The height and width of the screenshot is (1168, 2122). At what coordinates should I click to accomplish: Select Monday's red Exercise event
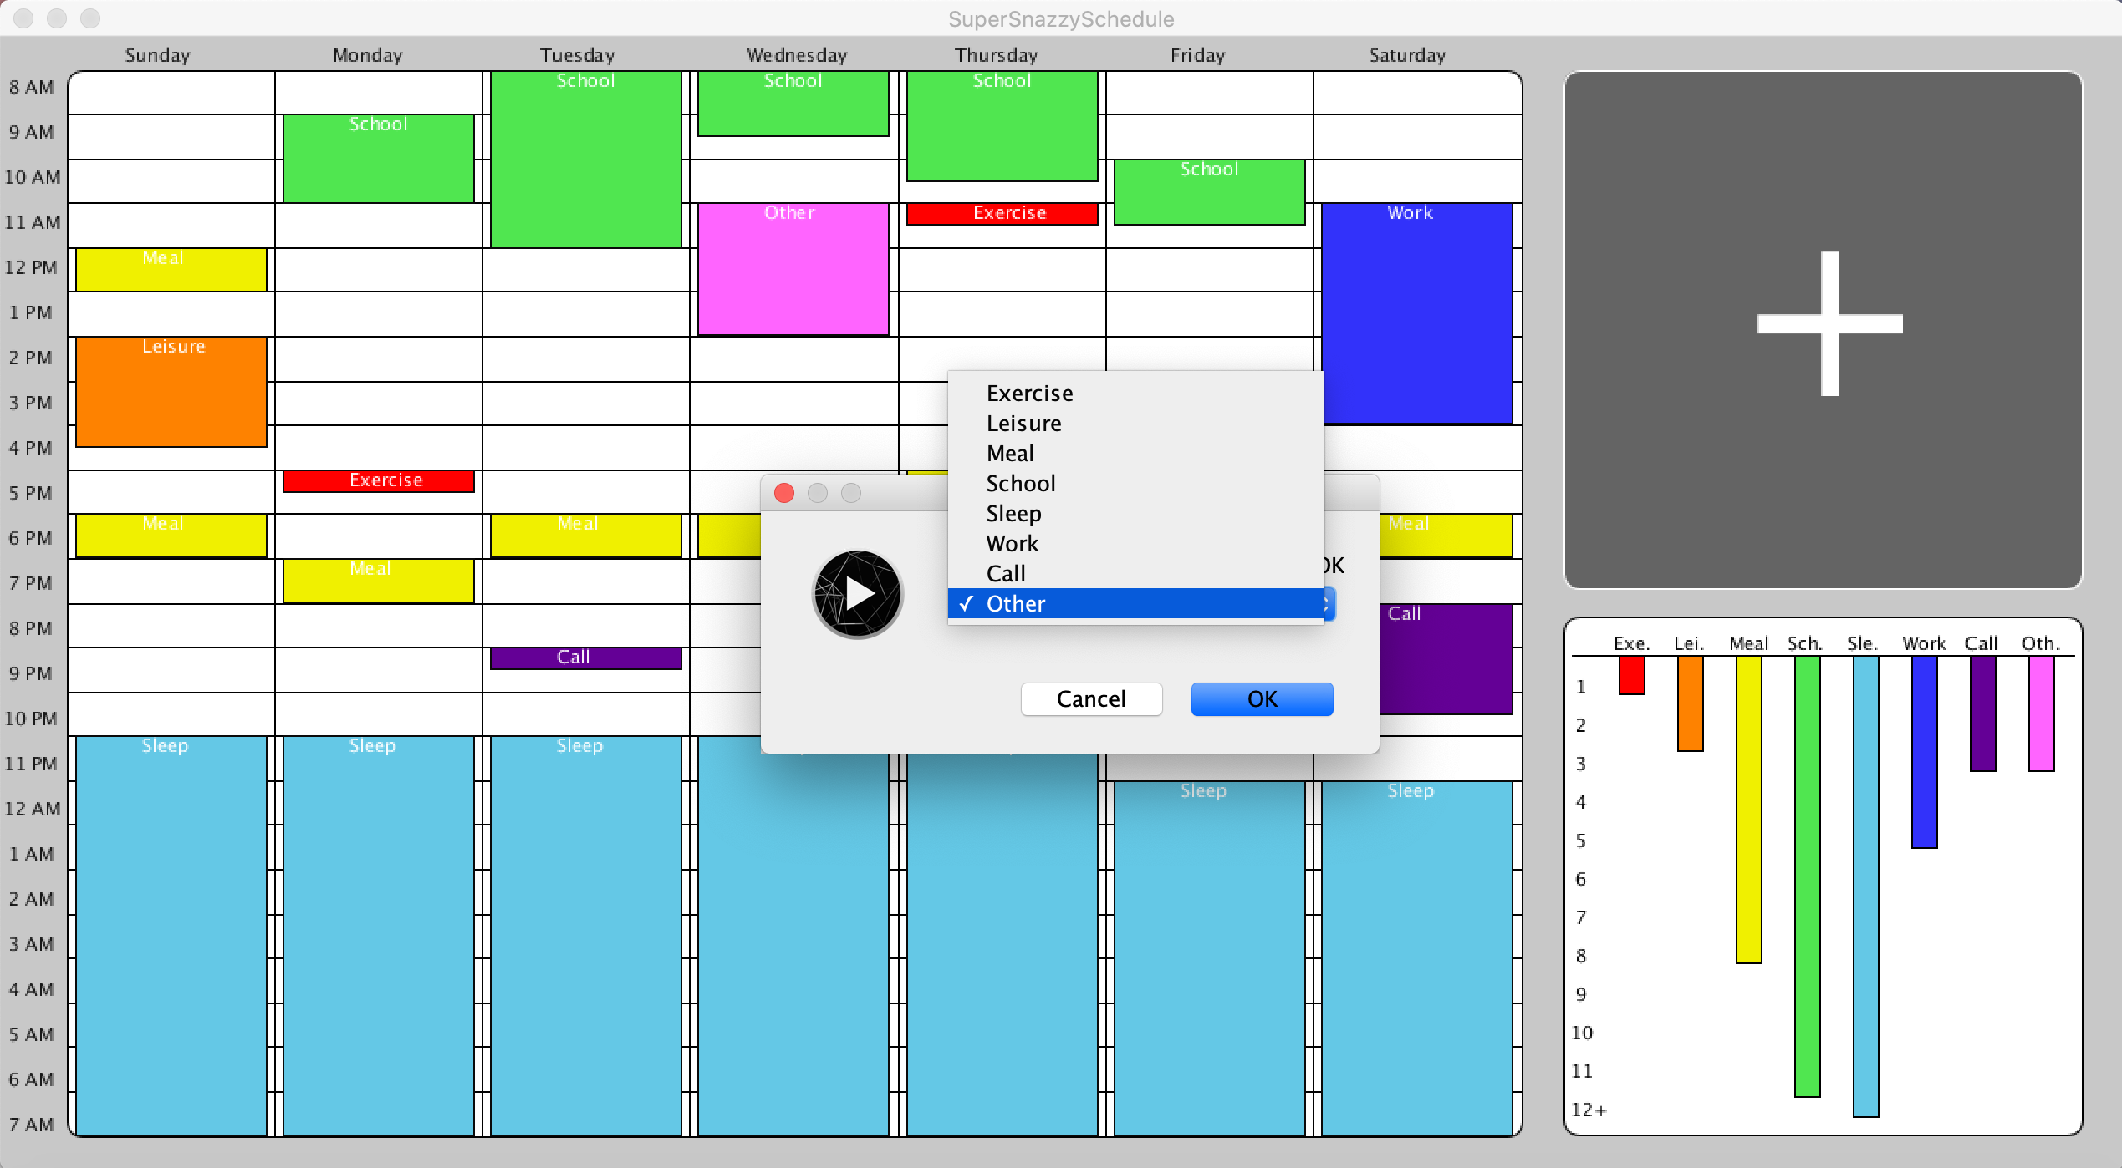coord(378,481)
